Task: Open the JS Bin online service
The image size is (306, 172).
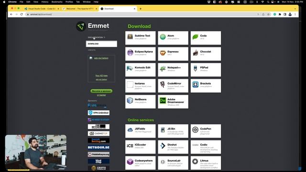Action: (173, 131)
